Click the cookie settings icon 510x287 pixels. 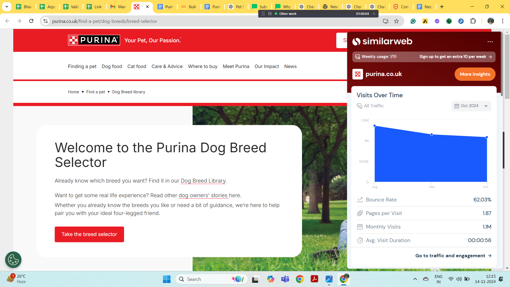[x=13, y=260]
